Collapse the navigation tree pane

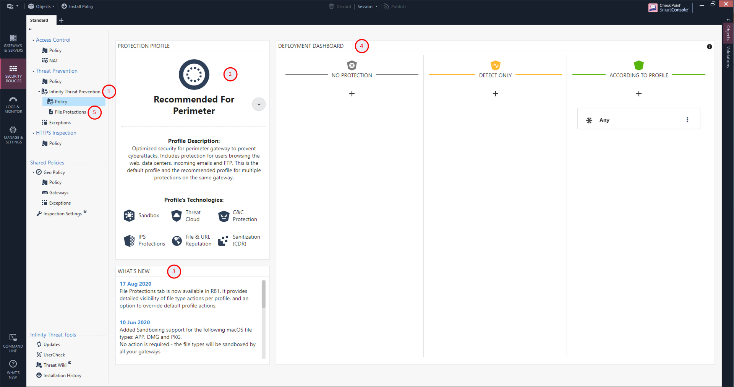point(30,29)
